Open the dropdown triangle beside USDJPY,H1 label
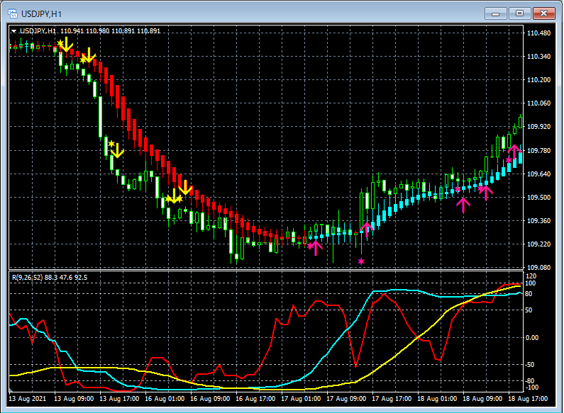564x413 pixels. pos(14,31)
